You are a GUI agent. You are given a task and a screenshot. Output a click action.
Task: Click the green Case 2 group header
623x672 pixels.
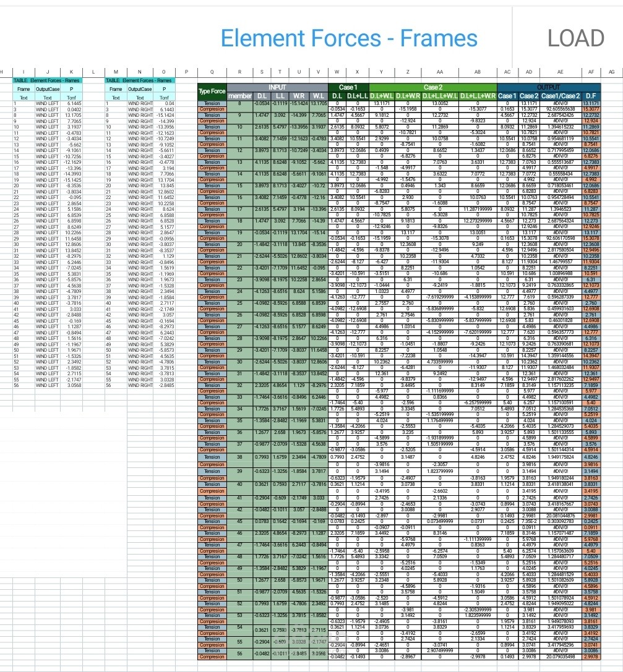pyautogui.click(x=433, y=87)
